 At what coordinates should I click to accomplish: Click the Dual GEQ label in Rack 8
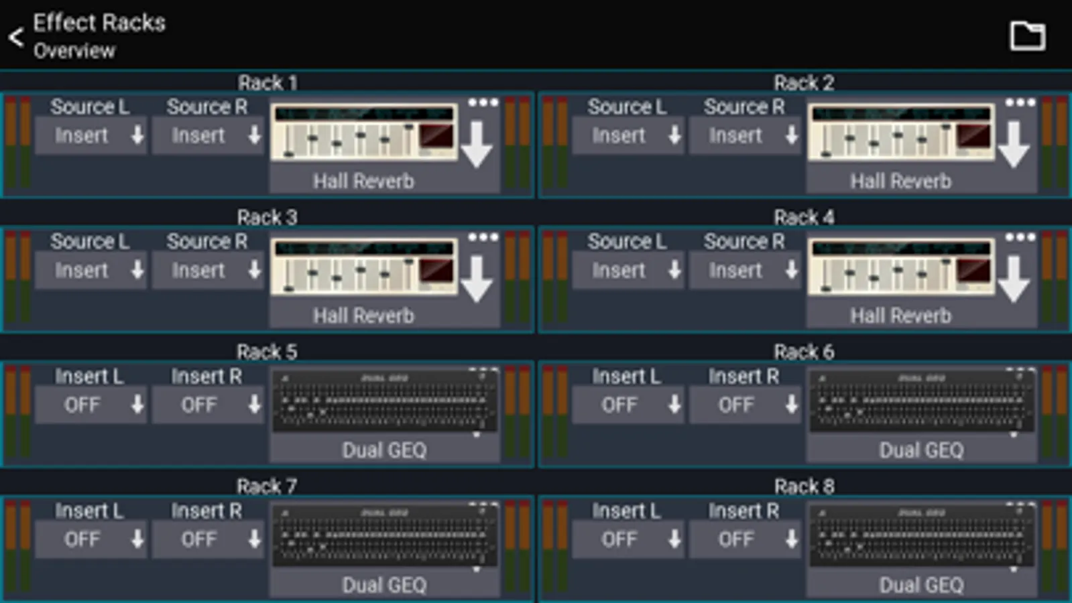(922, 585)
